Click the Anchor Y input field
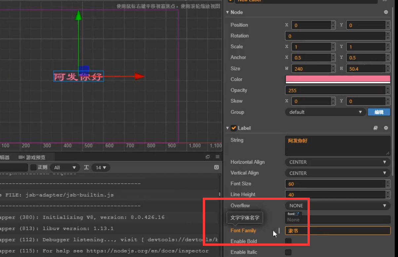398x257 pixels. pos(366,58)
